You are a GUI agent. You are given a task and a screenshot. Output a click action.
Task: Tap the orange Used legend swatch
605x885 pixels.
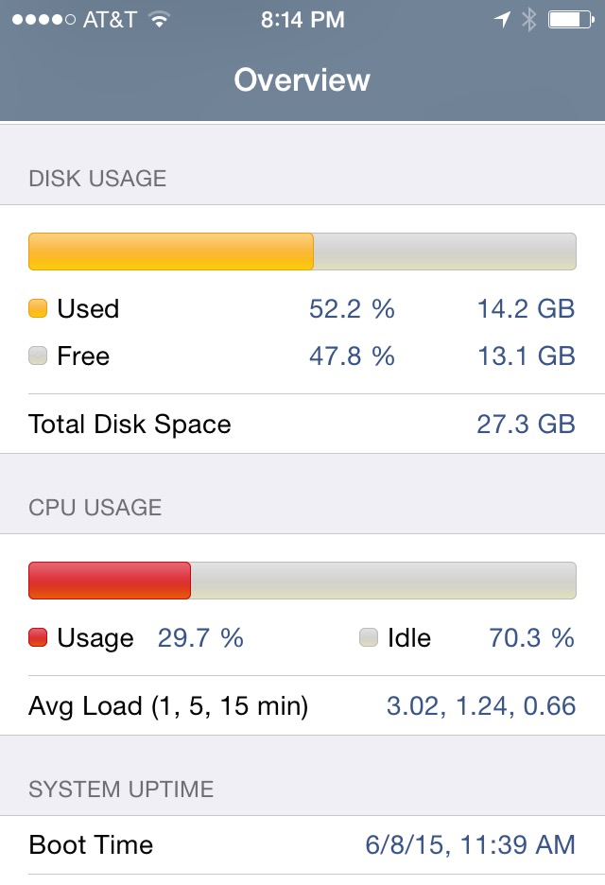click(38, 308)
